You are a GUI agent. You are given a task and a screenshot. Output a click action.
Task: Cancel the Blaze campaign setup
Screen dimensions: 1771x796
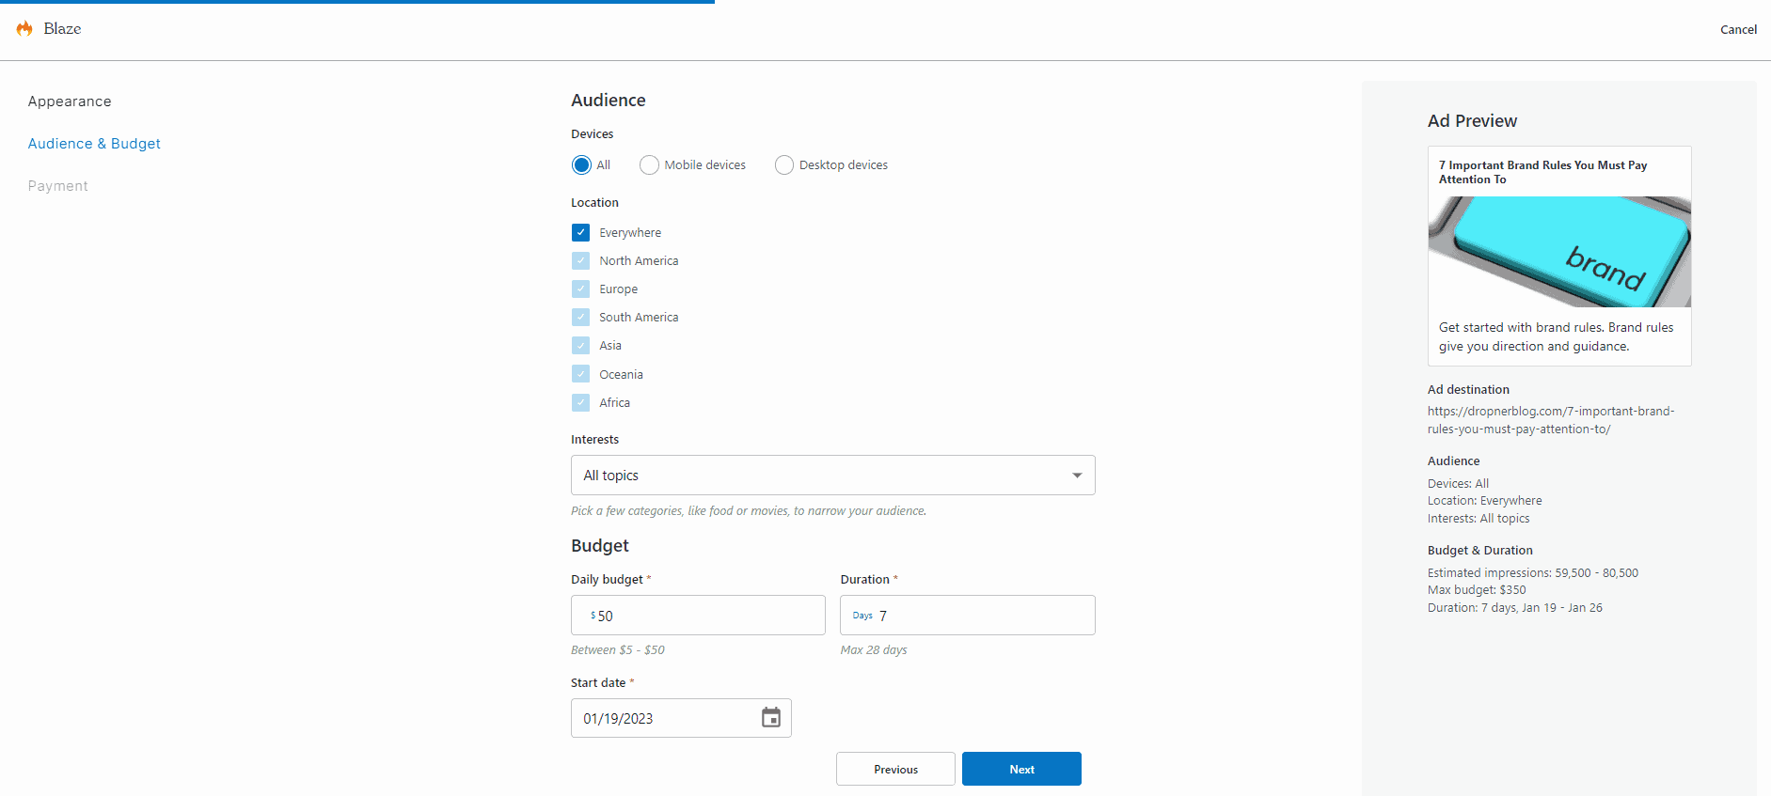pos(1738,30)
